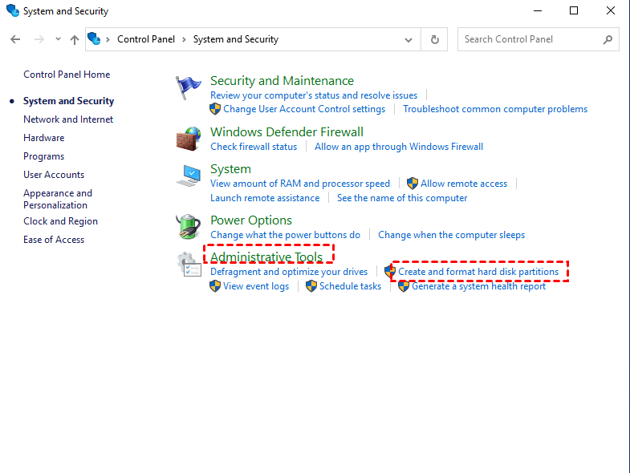The image size is (630, 473).
Task: Click the shield icon beside View event logs
Action: [215, 286]
